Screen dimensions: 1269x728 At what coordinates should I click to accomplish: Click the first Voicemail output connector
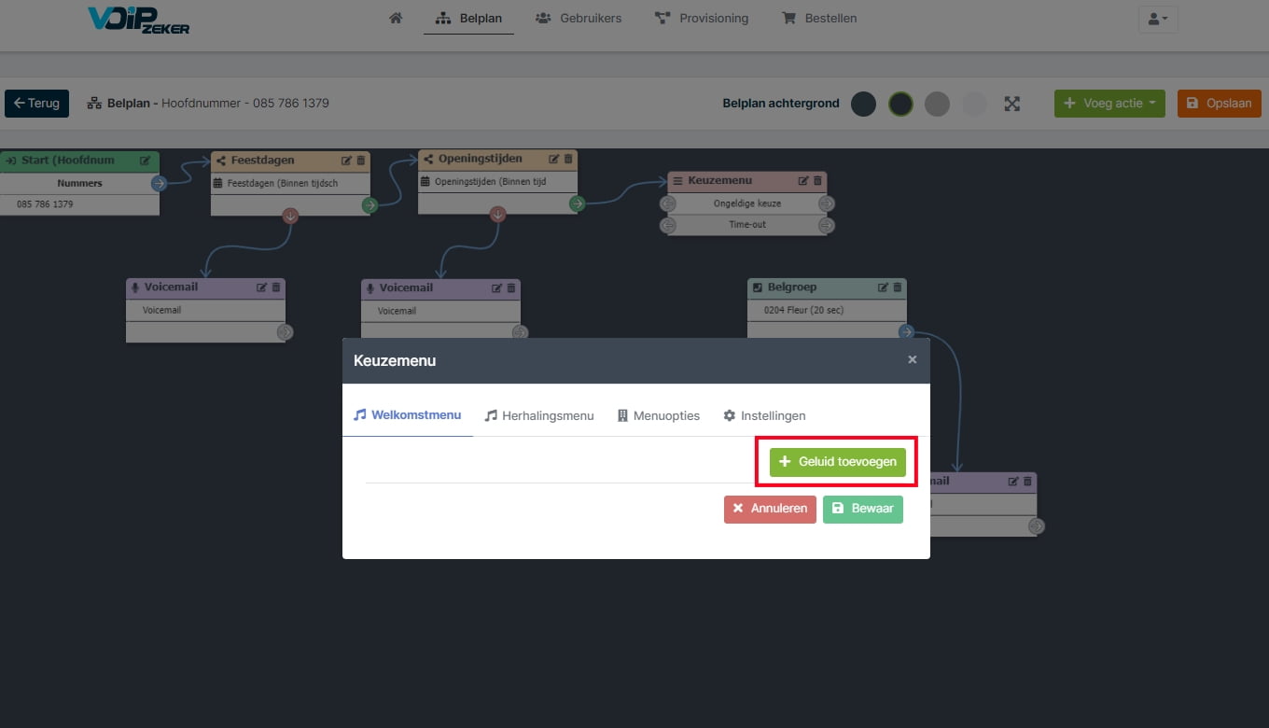tap(285, 331)
